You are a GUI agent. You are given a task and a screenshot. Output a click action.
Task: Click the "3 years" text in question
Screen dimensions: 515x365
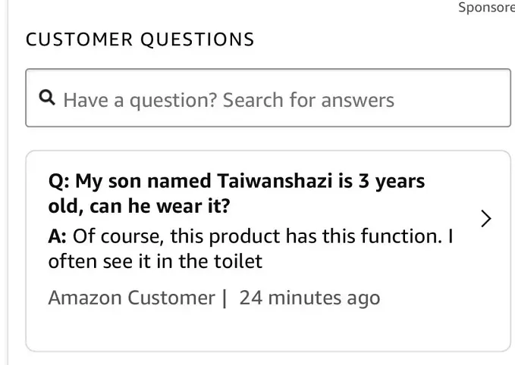click(x=391, y=182)
